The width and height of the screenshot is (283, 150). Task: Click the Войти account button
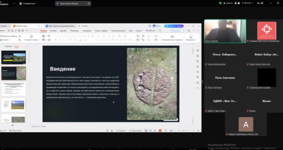click(157, 26)
